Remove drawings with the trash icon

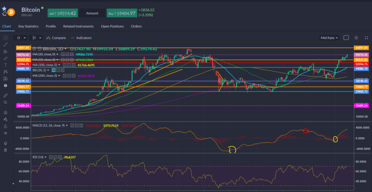click(x=5, y=150)
